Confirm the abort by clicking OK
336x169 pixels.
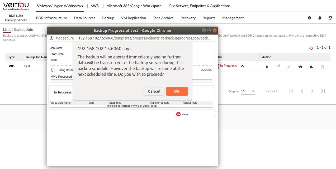177,91
